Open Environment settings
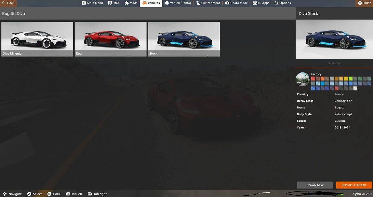 coord(208,3)
